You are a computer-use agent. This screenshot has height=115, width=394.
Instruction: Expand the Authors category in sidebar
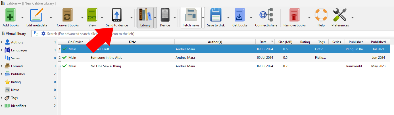2,42
